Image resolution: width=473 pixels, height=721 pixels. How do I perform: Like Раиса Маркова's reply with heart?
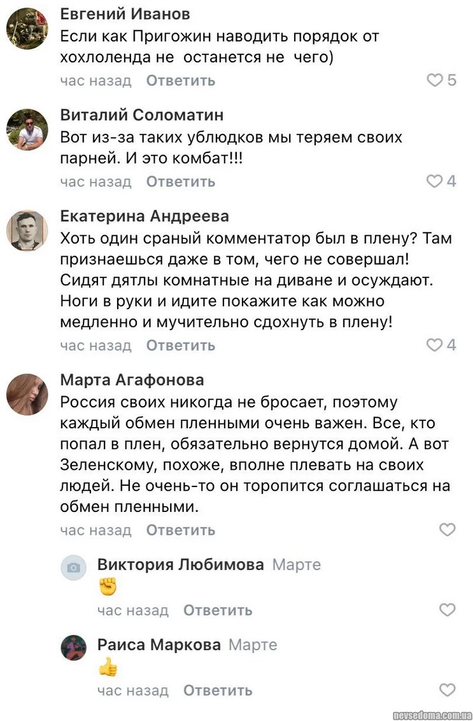[448, 690]
